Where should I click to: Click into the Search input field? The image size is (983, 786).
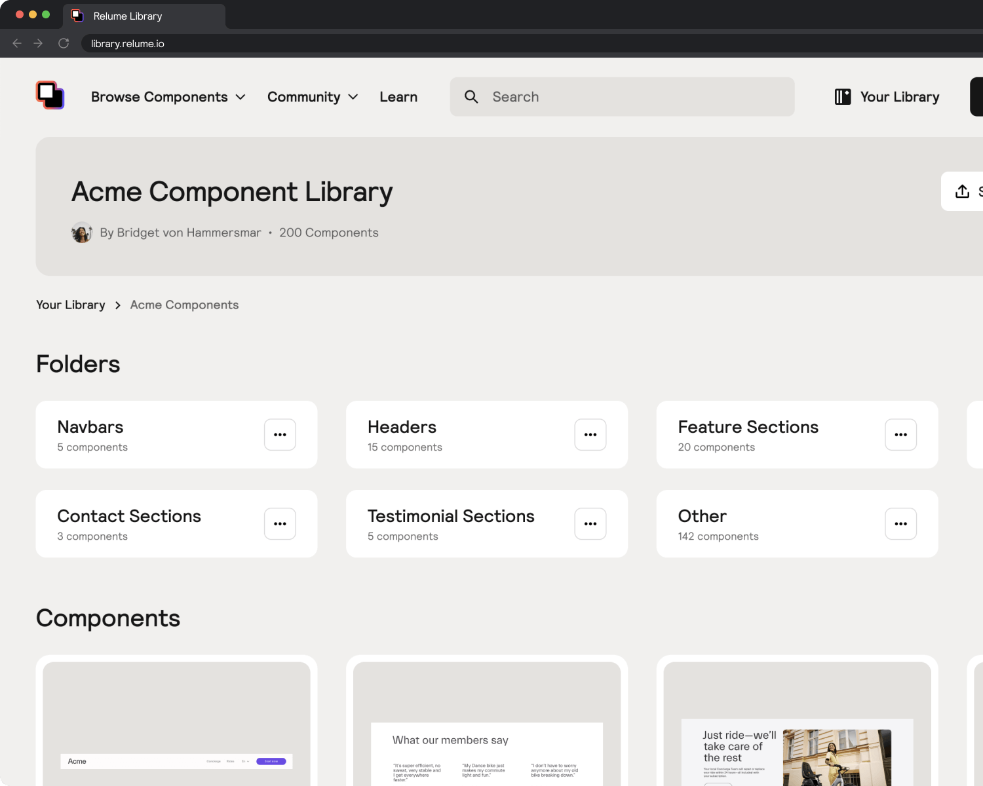[x=623, y=97]
